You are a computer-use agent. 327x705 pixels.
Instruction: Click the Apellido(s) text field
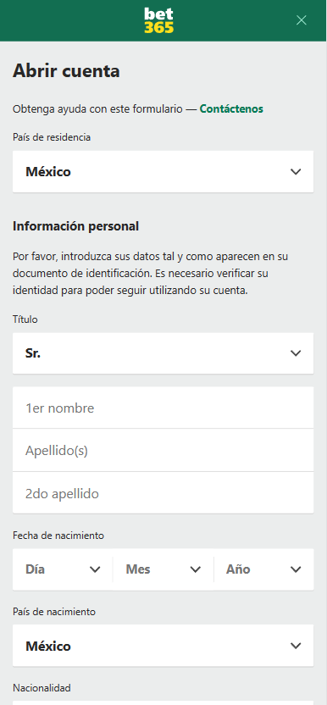(x=163, y=451)
